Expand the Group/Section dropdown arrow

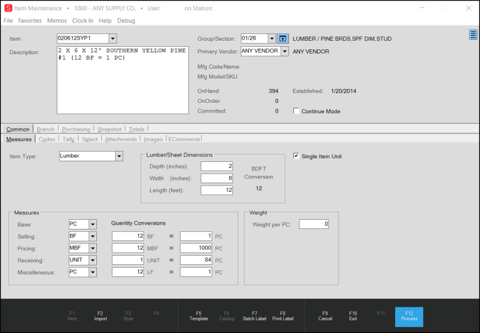pyautogui.click(x=272, y=38)
